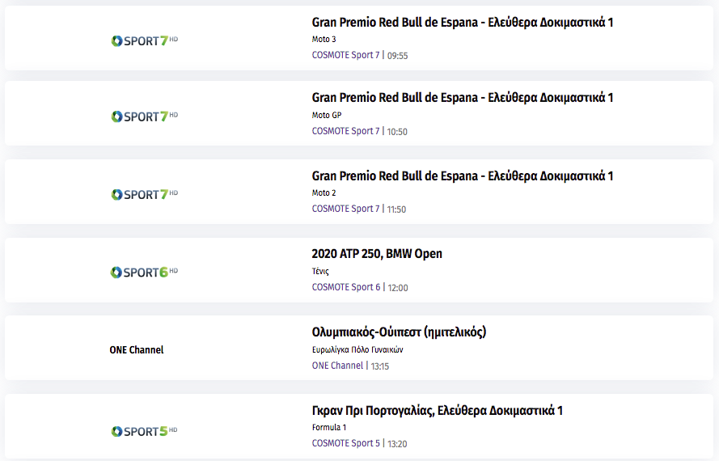This screenshot has width=719, height=461.
Task: Open COSMOTE Sport 5 channel link
Action: tap(346, 443)
